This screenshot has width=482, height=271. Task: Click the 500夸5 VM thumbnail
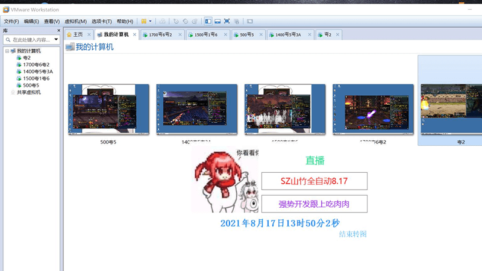click(x=108, y=110)
